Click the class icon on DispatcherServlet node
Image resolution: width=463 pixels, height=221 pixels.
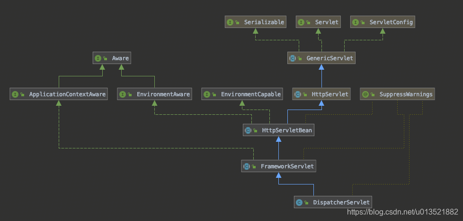point(299,203)
